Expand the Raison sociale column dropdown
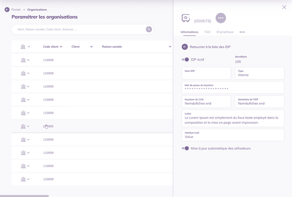 [170, 47]
